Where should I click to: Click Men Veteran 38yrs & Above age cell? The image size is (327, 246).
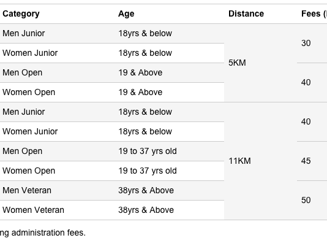[x=146, y=190]
